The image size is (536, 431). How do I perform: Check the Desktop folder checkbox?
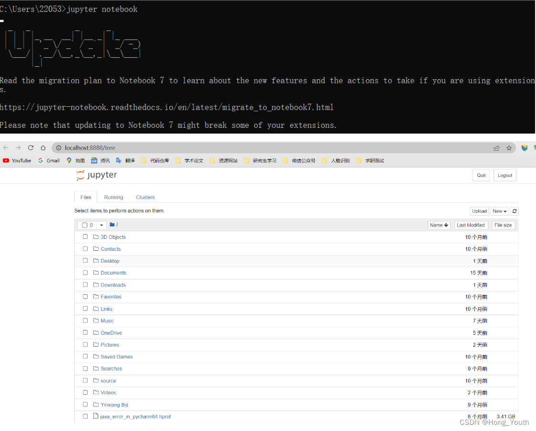pos(85,260)
